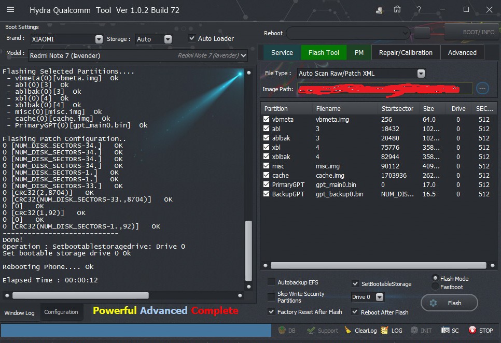Click the log horizontal scrollbar thumb
The image size is (501, 343).
pos(80,295)
